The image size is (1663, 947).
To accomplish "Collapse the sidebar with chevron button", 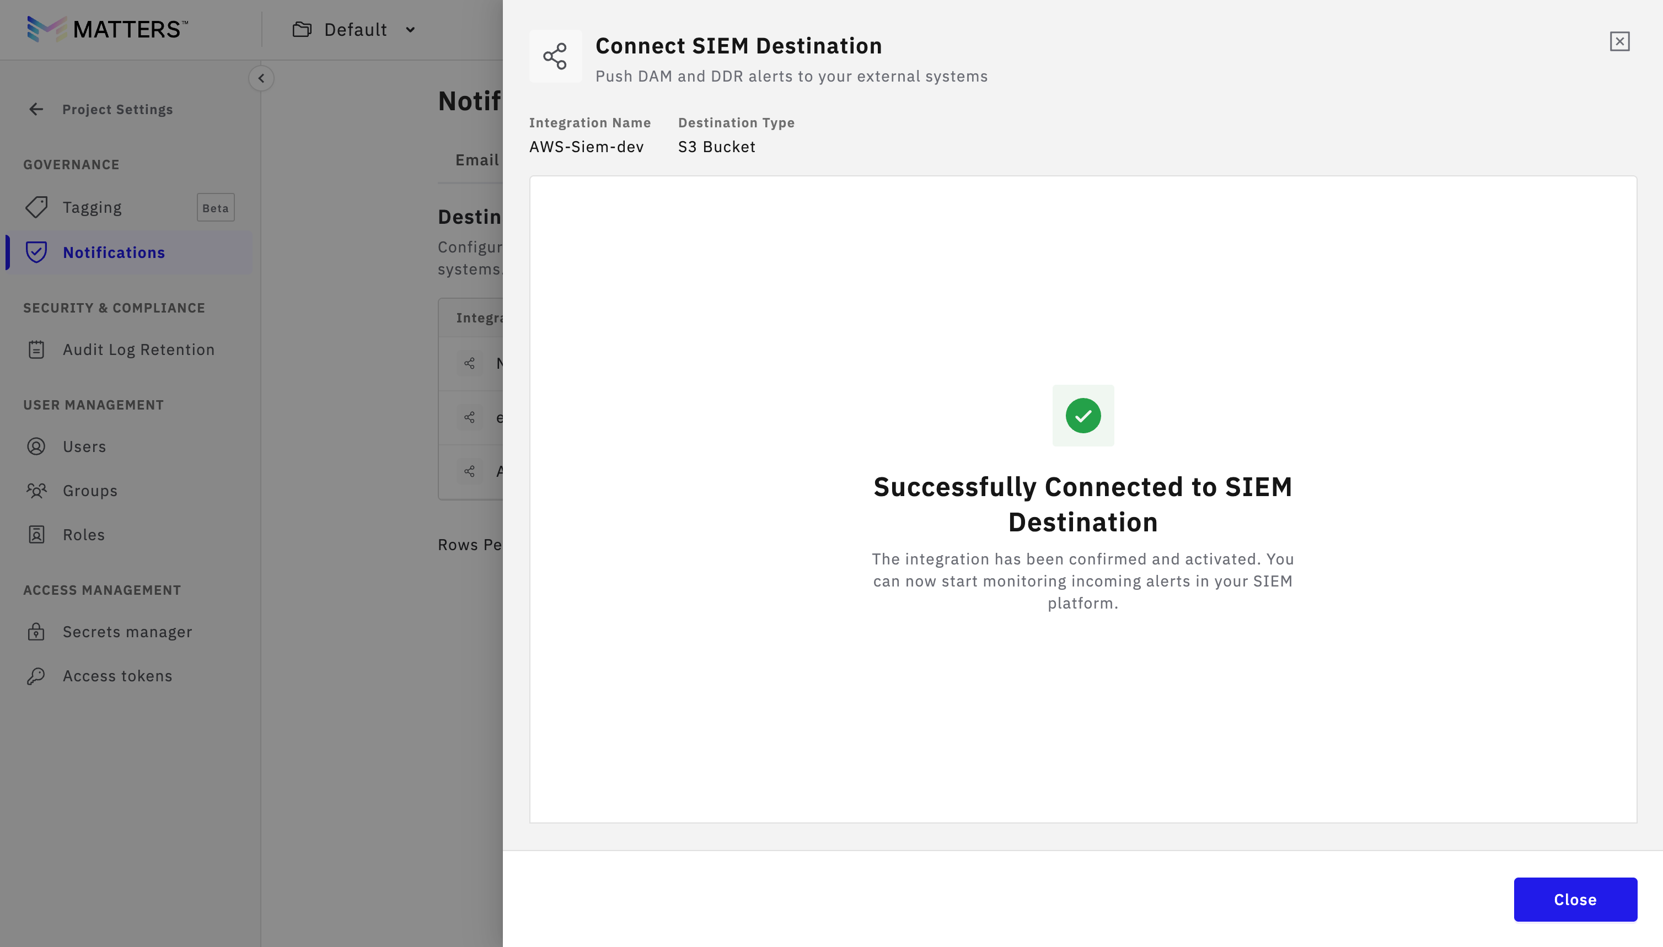I will point(261,79).
